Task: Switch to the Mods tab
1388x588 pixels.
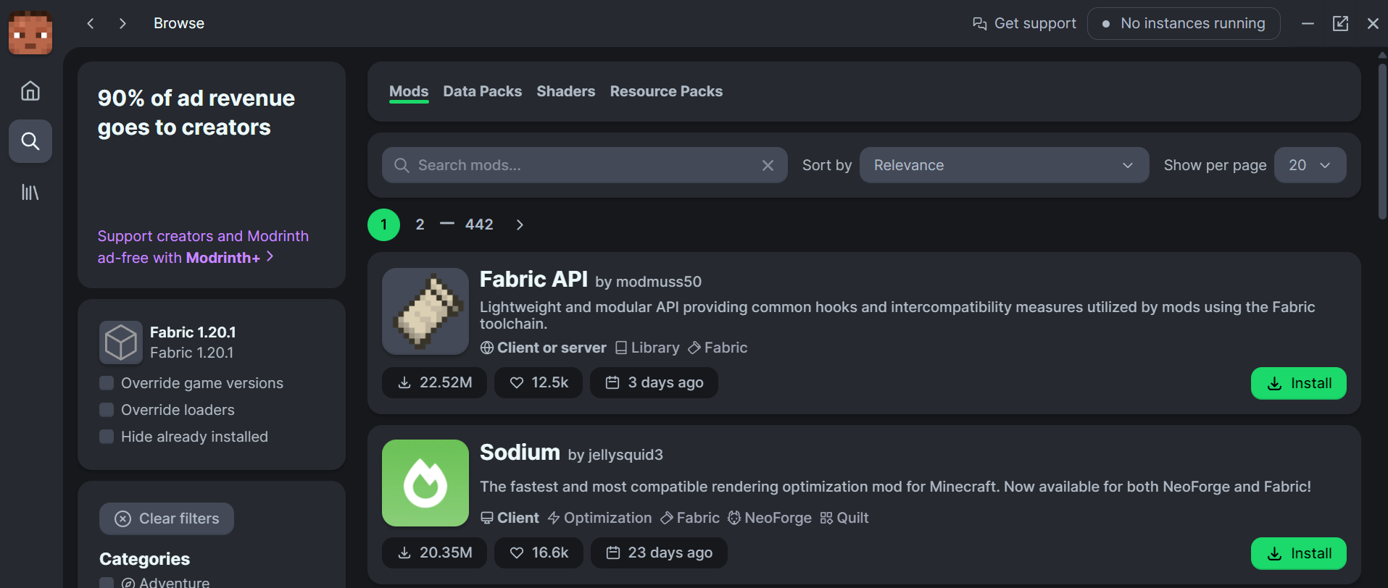Action: coord(409,91)
